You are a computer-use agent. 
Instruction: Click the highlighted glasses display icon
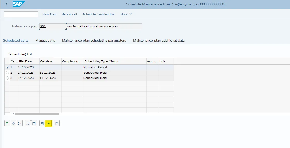coord(48,123)
